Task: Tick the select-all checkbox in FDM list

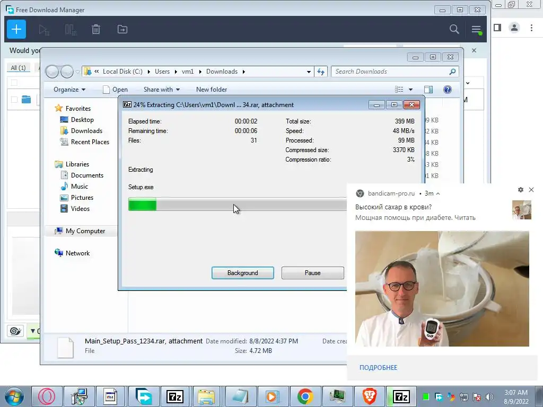Action: pyautogui.click(x=14, y=82)
